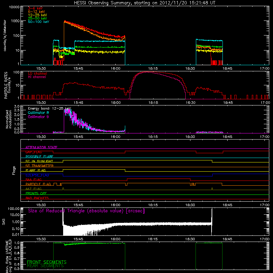The width and height of the screenshot is (273, 273).
Task: Click the HESSI Observing Summary title text
Action: [x=144, y=3]
